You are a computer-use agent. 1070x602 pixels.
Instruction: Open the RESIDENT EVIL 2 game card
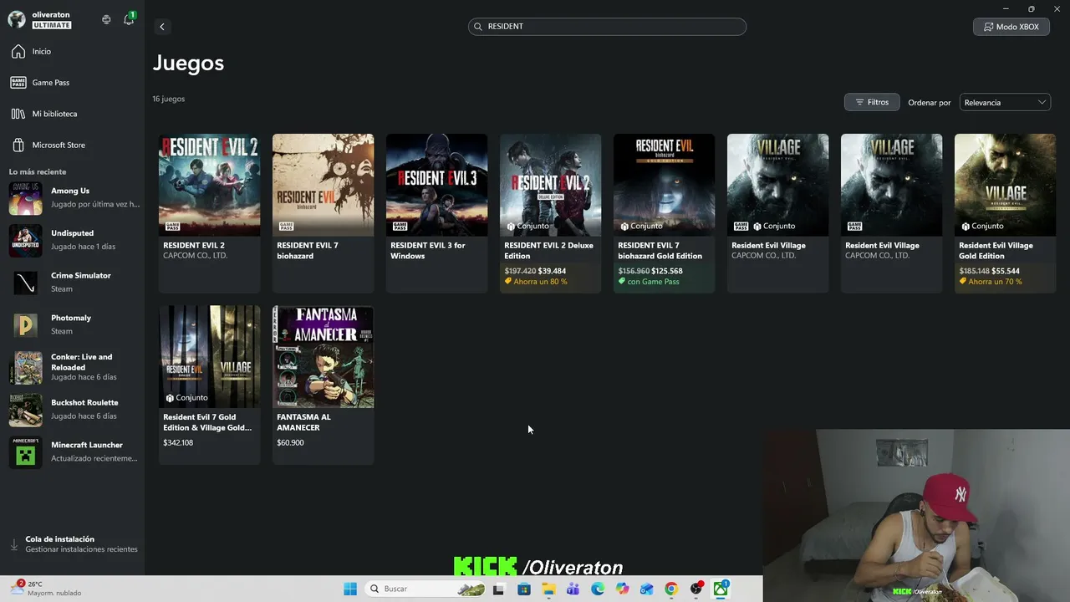[209, 213]
